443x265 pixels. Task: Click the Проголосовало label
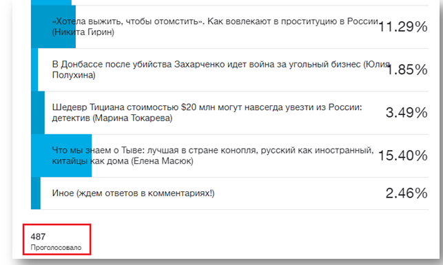[x=56, y=248]
